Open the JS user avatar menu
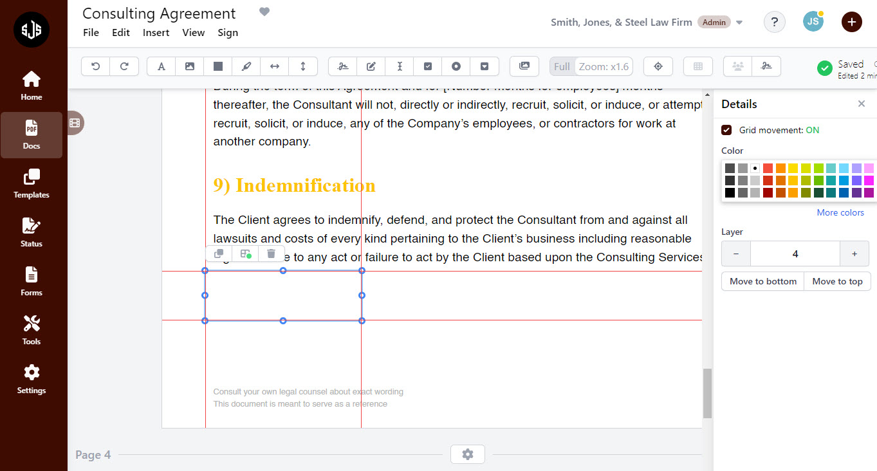The width and height of the screenshot is (877, 471). tap(813, 21)
